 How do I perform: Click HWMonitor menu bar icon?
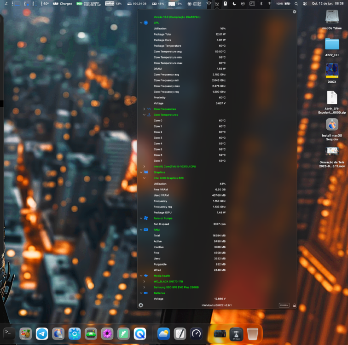coord(217,4)
